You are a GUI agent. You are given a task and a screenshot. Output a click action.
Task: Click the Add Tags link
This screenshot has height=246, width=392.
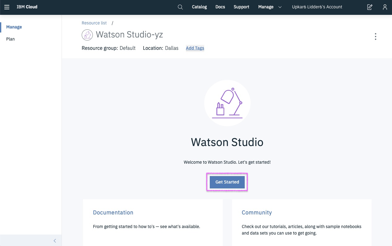pyautogui.click(x=195, y=48)
